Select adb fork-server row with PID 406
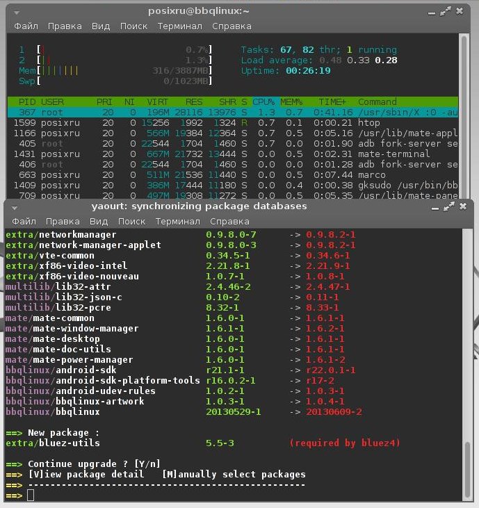479x508 pixels. (233, 164)
